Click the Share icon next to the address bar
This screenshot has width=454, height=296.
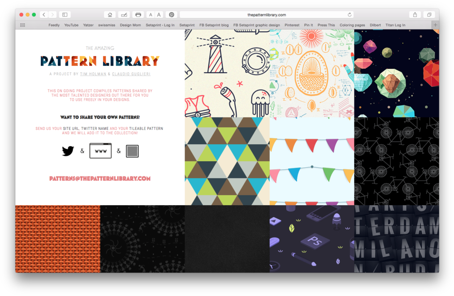pos(415,14)
